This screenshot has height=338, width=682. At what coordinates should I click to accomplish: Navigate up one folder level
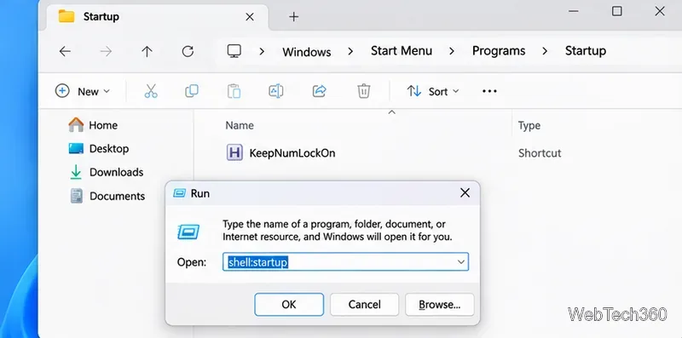point(147,51)
